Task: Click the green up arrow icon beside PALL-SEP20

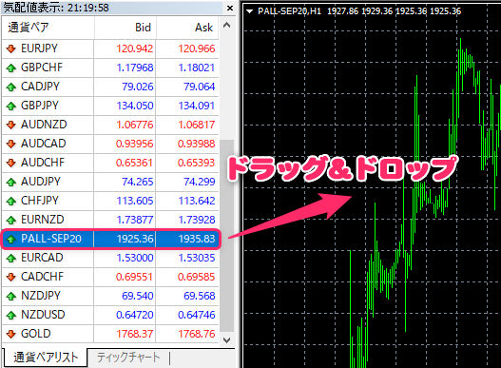Action: pyautogui.click(x=11, y=239)
